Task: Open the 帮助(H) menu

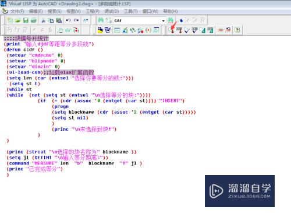Action: click(171, 11)
